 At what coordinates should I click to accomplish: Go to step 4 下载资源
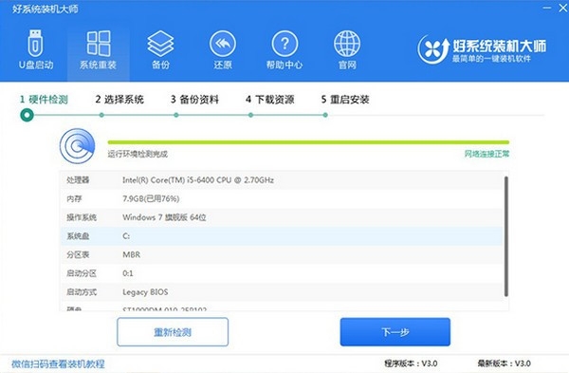tap(270, 100)
